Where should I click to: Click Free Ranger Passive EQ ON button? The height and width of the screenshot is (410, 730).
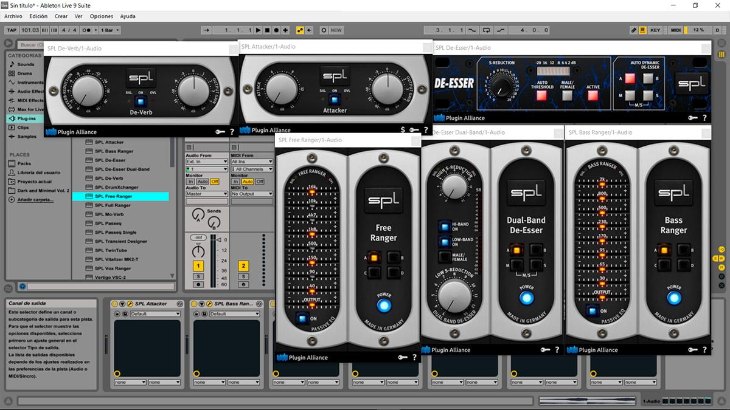click(x=301, y=318)
